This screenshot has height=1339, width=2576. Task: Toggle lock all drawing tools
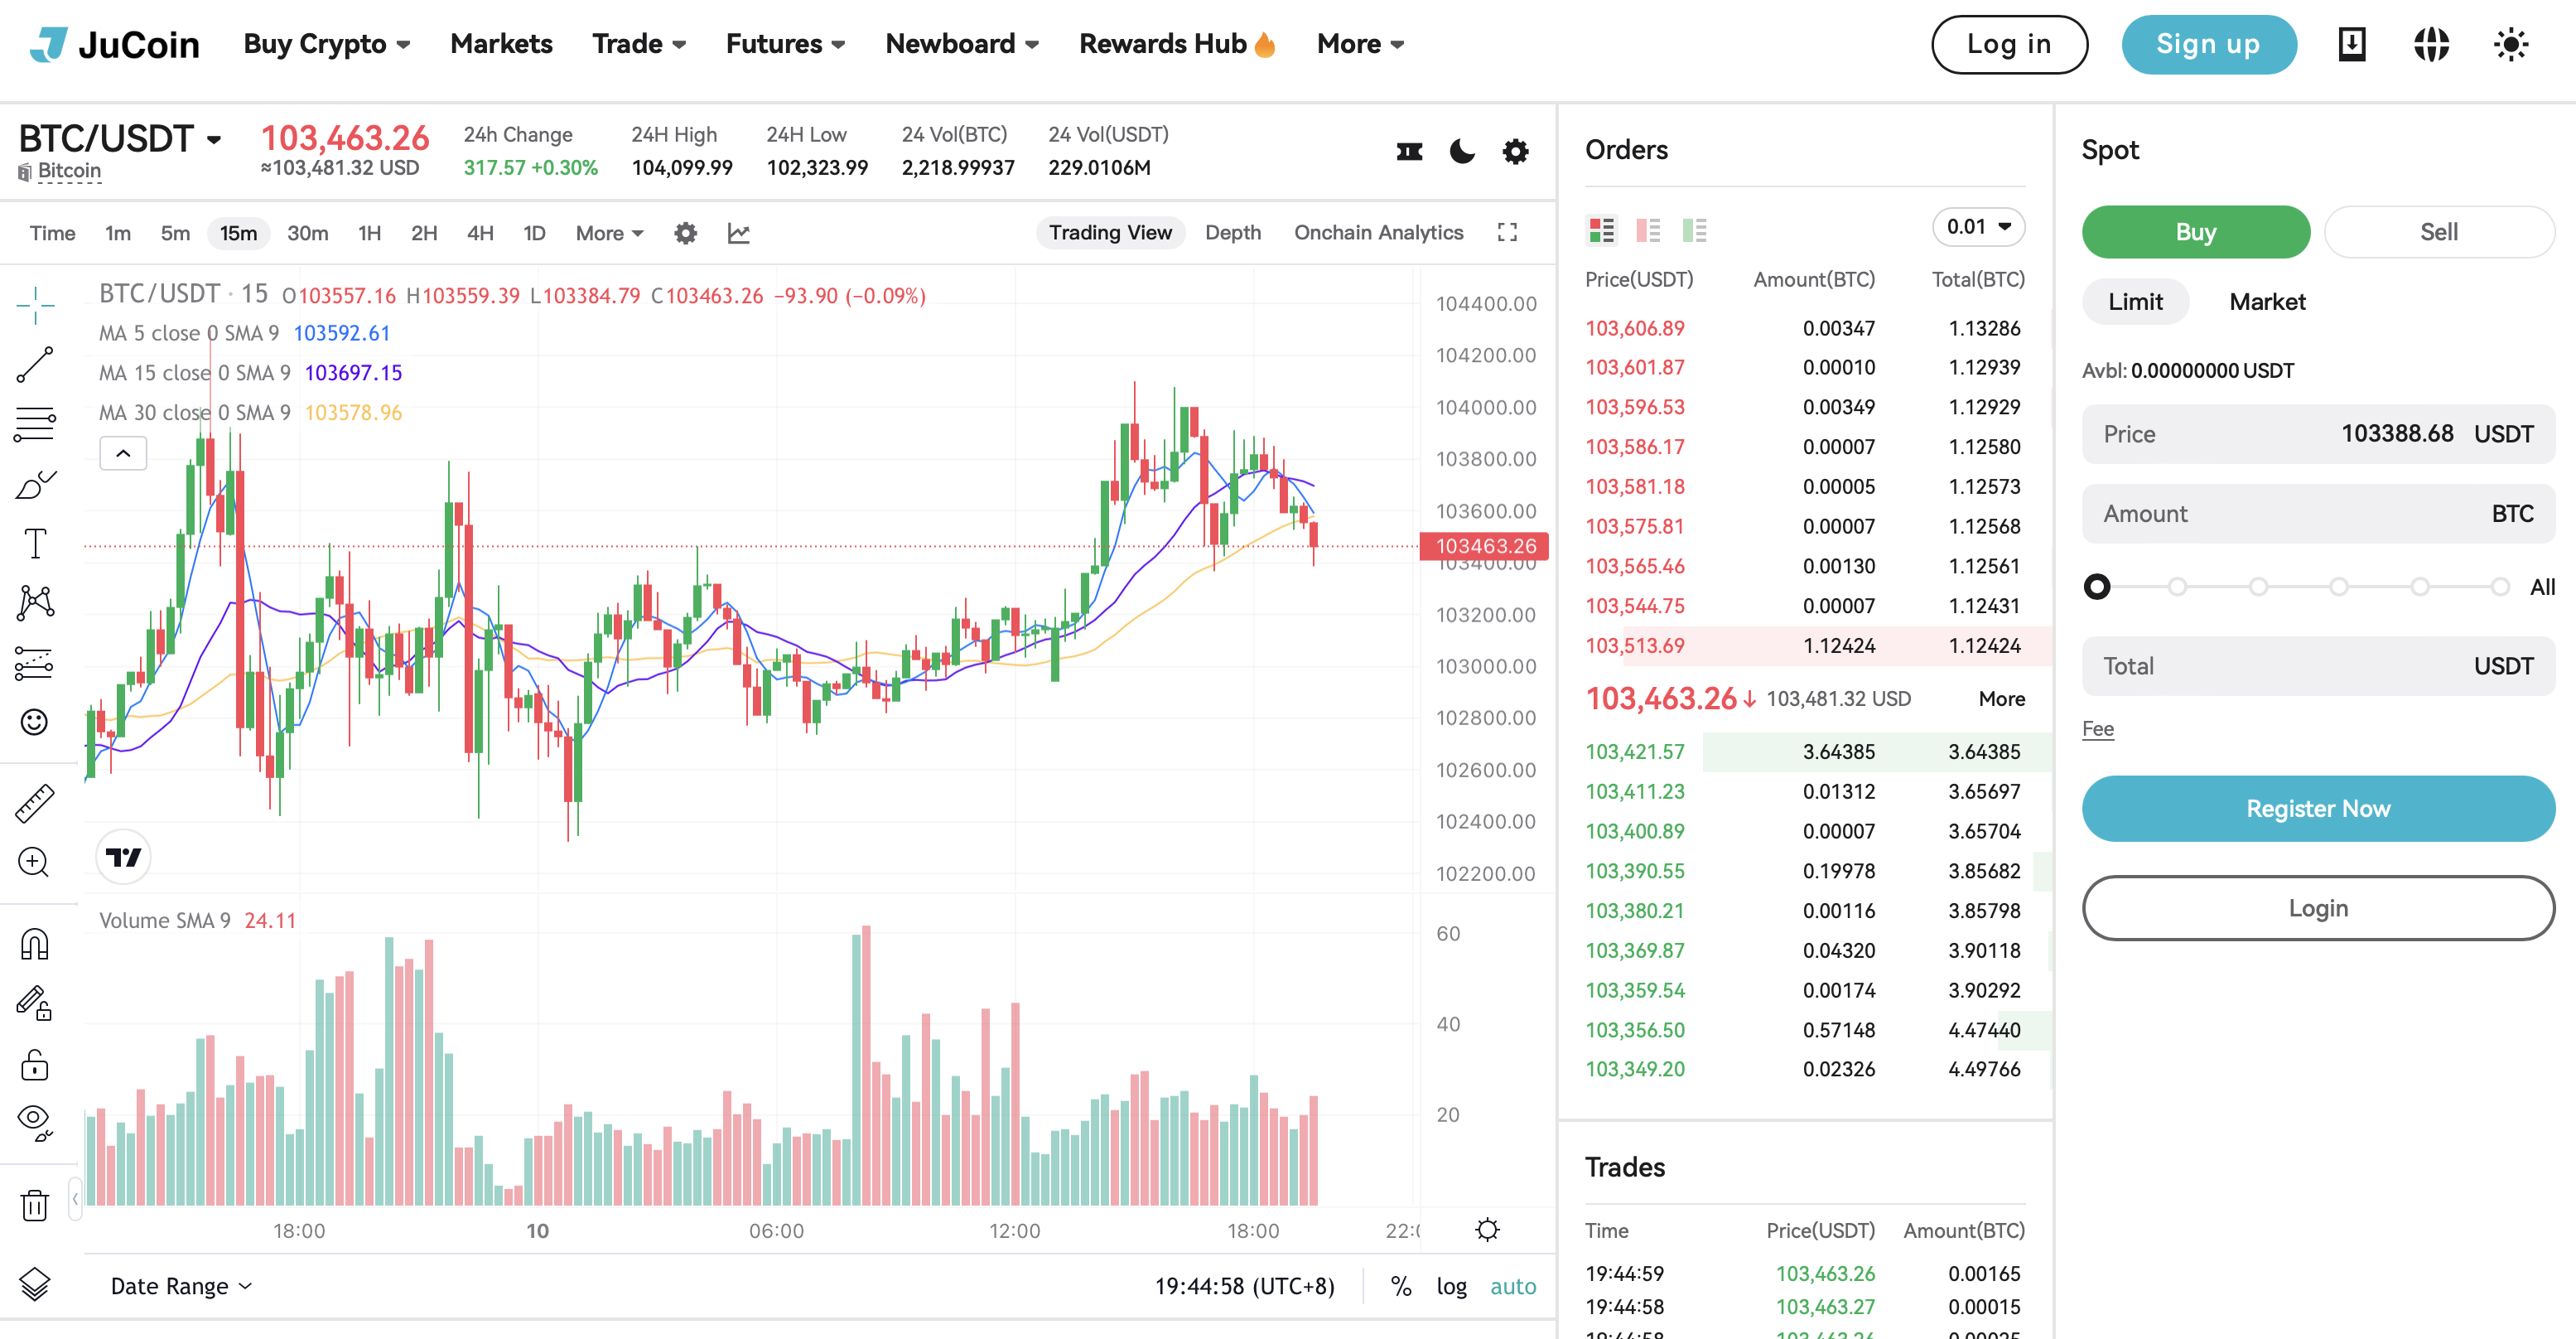pos(35,1064)
